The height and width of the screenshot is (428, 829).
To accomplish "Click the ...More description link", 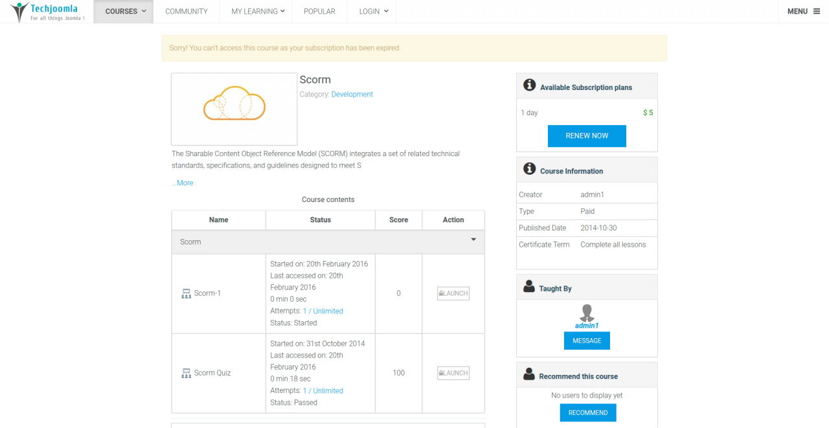I will pos(183,183).
